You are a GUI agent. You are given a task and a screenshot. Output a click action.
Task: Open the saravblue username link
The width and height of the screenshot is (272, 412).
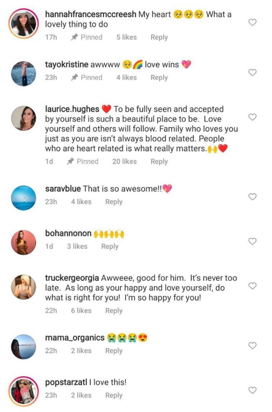pos(63,189)
